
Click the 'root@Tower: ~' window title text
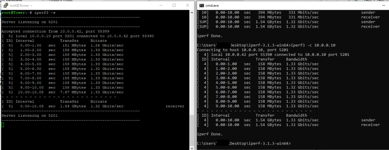pyautogui.click(x=21, y=5)
